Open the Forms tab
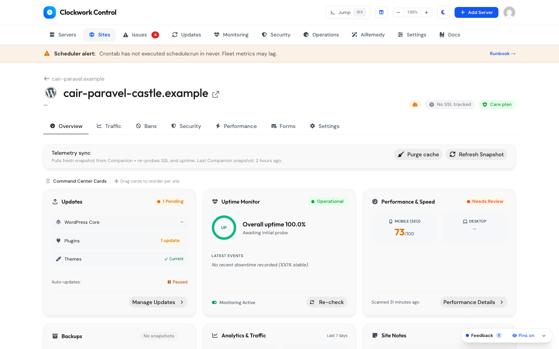This screenshot has width=559, height=349. point(283,126)
